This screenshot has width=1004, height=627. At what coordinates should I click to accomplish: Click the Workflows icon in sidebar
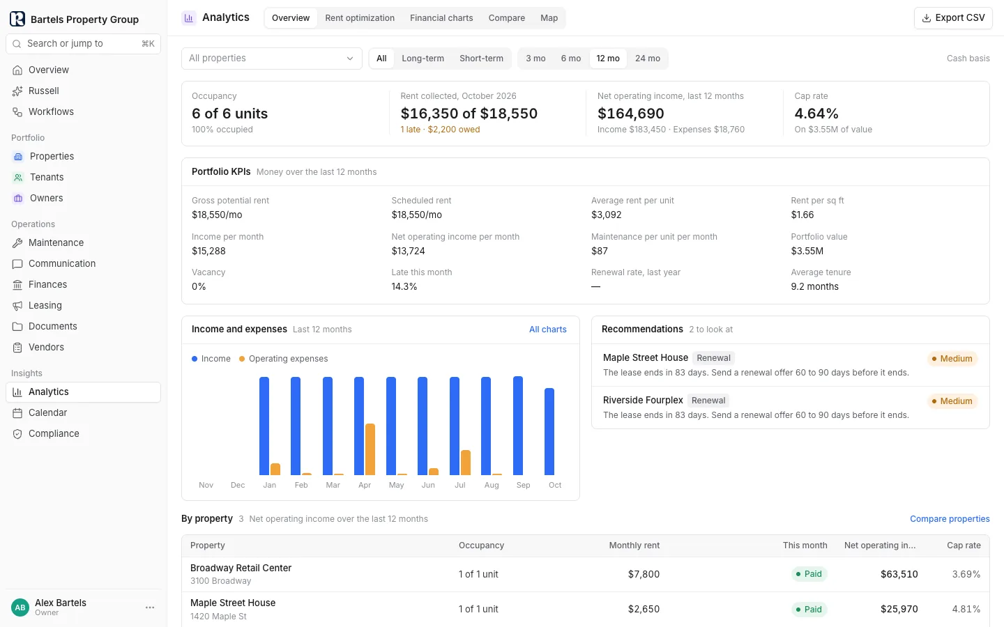(17, 112)
